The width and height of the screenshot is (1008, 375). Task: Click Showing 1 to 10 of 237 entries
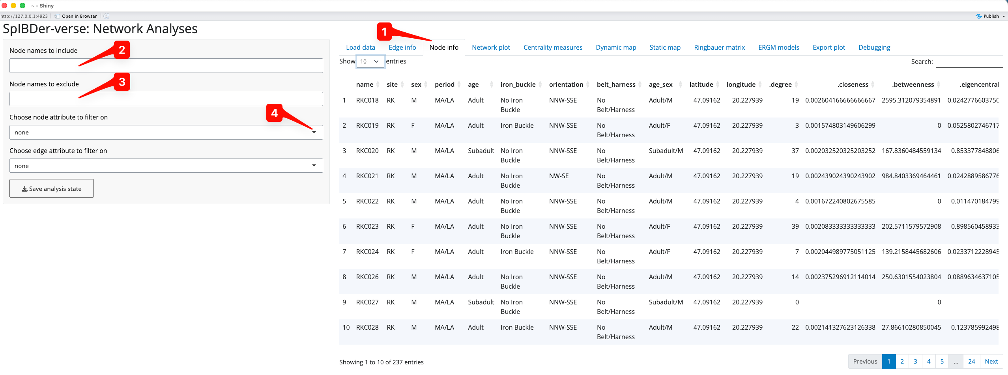(381, 362)
